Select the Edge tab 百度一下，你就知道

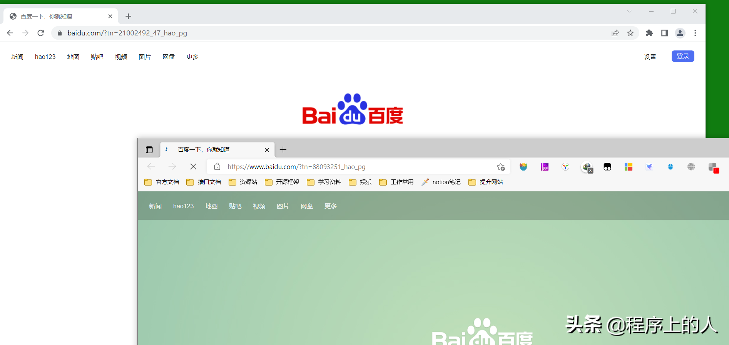217,150
